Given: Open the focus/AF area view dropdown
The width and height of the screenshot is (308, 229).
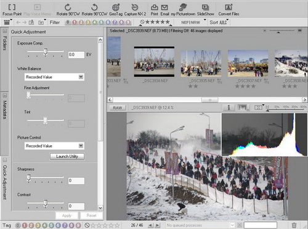Looking at the screenshot, I should (x=259, y=107).
